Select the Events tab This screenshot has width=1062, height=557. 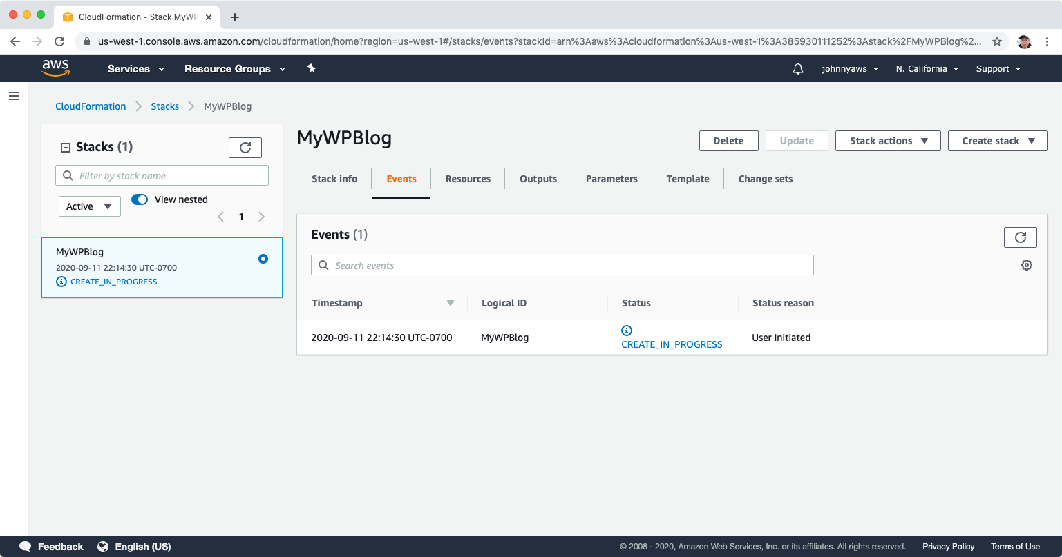click(x=401, y=179)
